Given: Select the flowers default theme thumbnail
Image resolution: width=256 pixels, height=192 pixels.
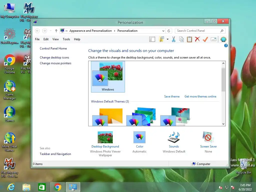Looking at the screenshot, I should tap(175, 117).
